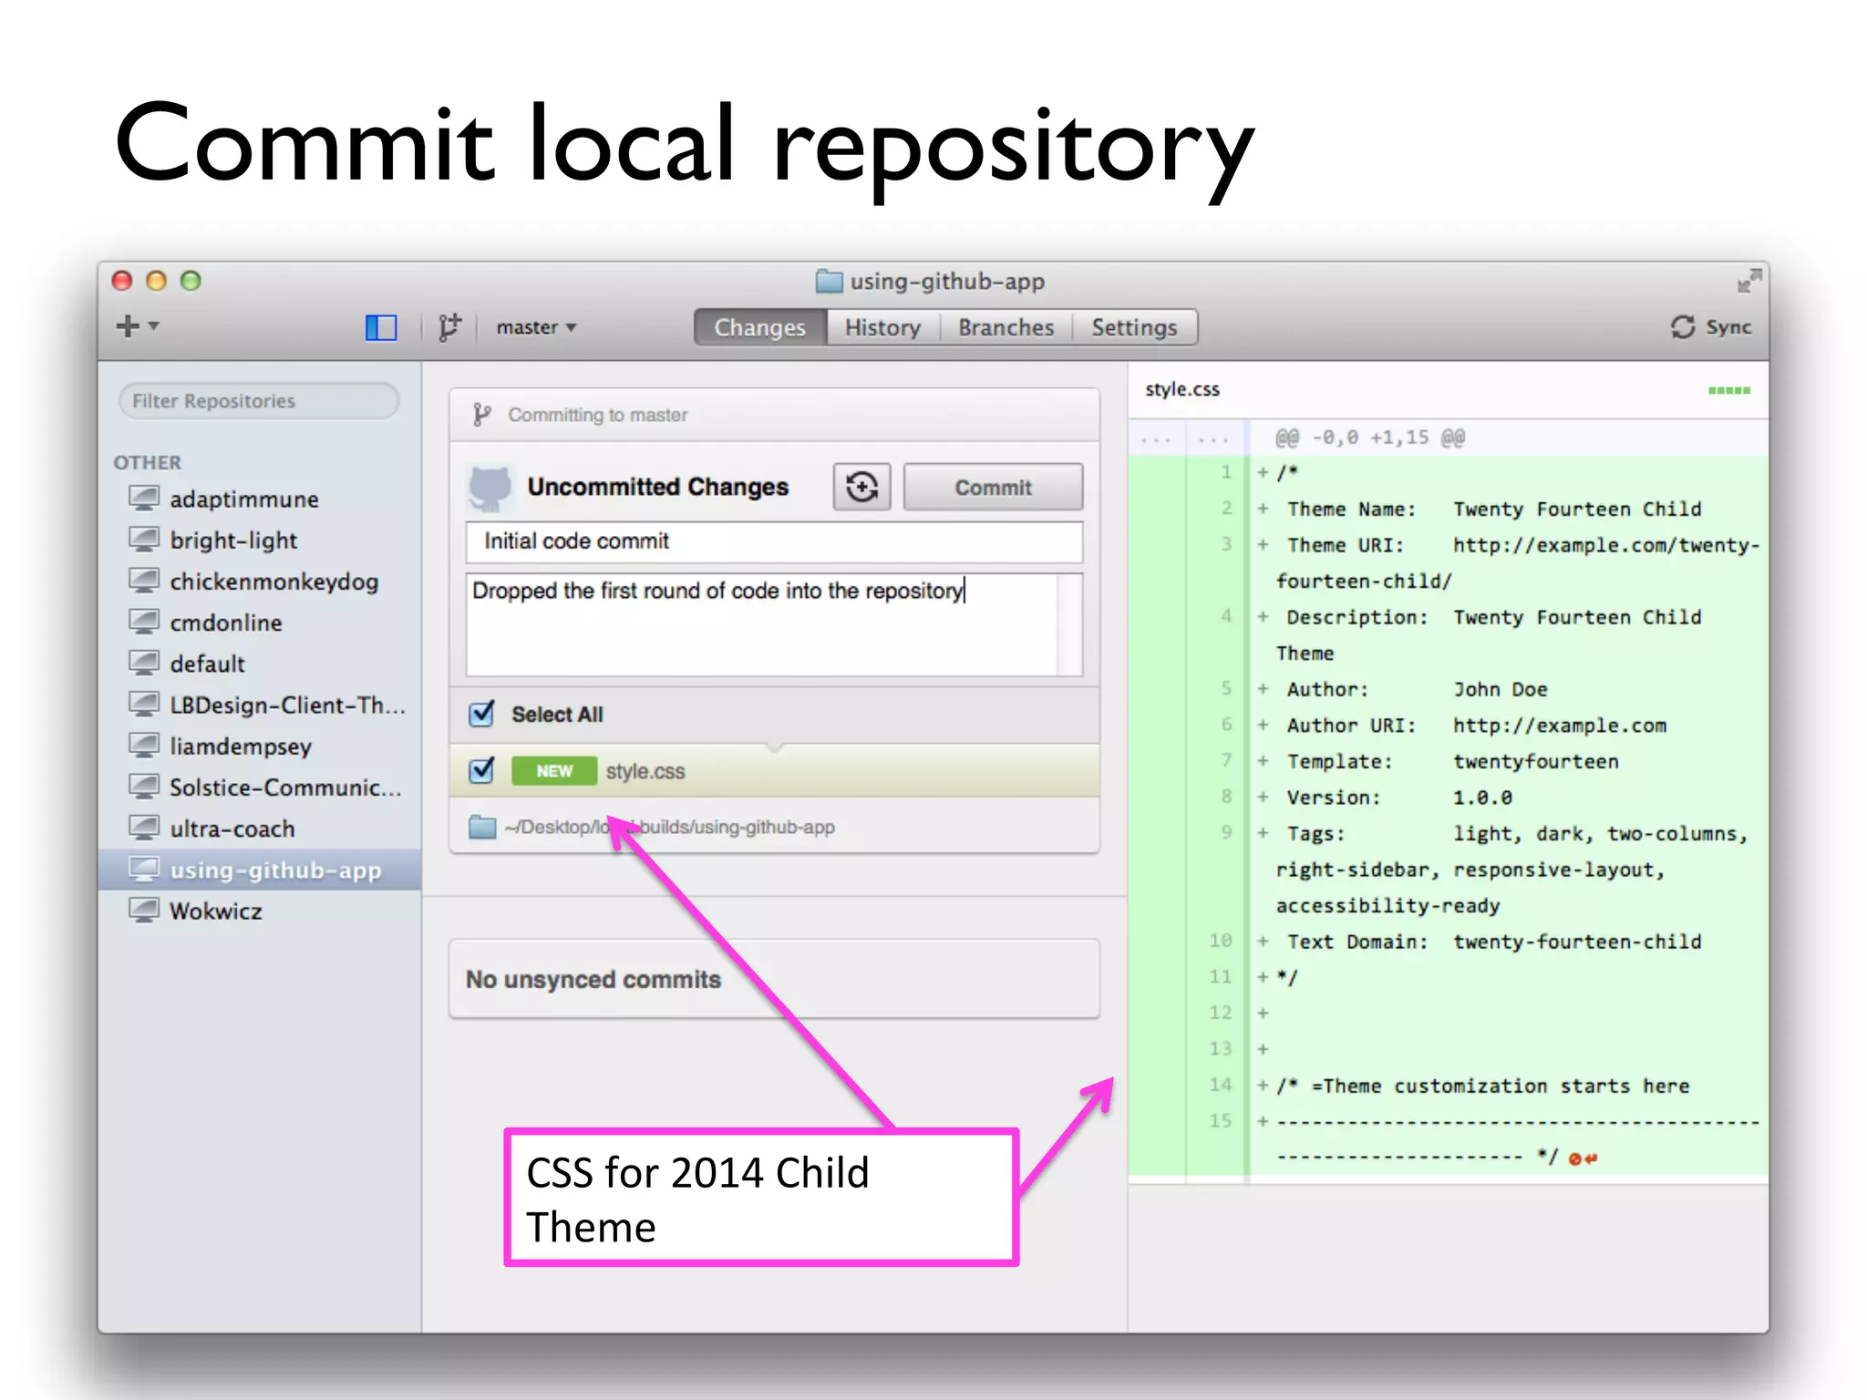Click the create branch icon
Screen dimensions: 1867x1400
[449, 327]
